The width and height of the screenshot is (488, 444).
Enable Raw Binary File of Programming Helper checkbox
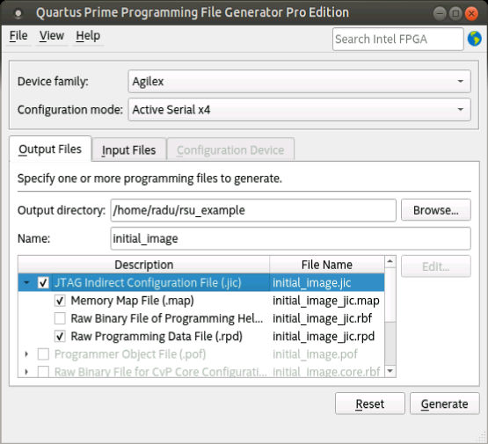(60, 318)
